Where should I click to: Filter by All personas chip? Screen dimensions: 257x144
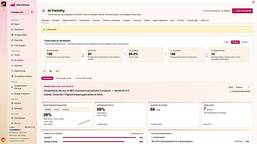coord(47,78)
